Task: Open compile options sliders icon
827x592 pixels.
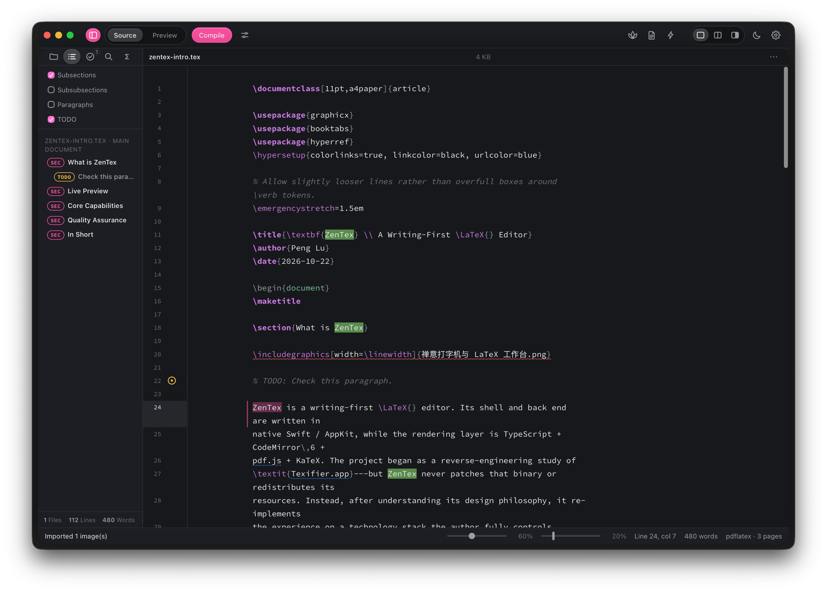Action: (x=245, y=35)
